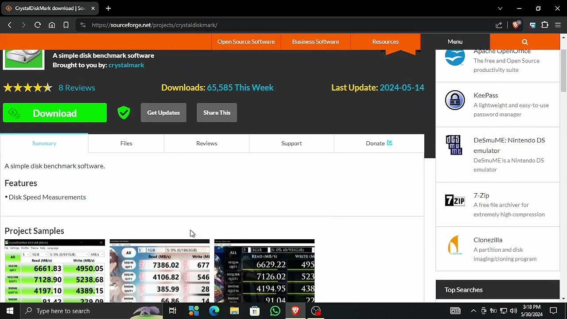
Task: Click the KeePass padlock icon
Action: click(x=455, y=100)
